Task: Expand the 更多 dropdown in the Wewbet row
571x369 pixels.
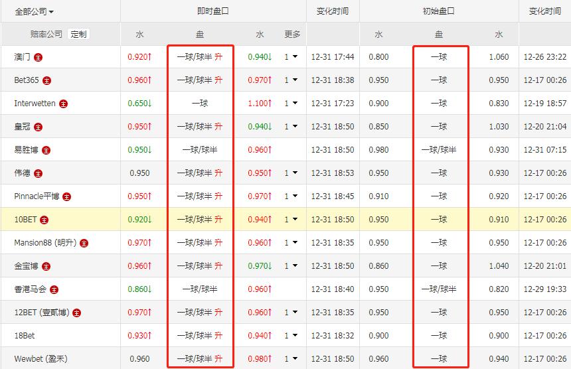Action: (291, 359)
